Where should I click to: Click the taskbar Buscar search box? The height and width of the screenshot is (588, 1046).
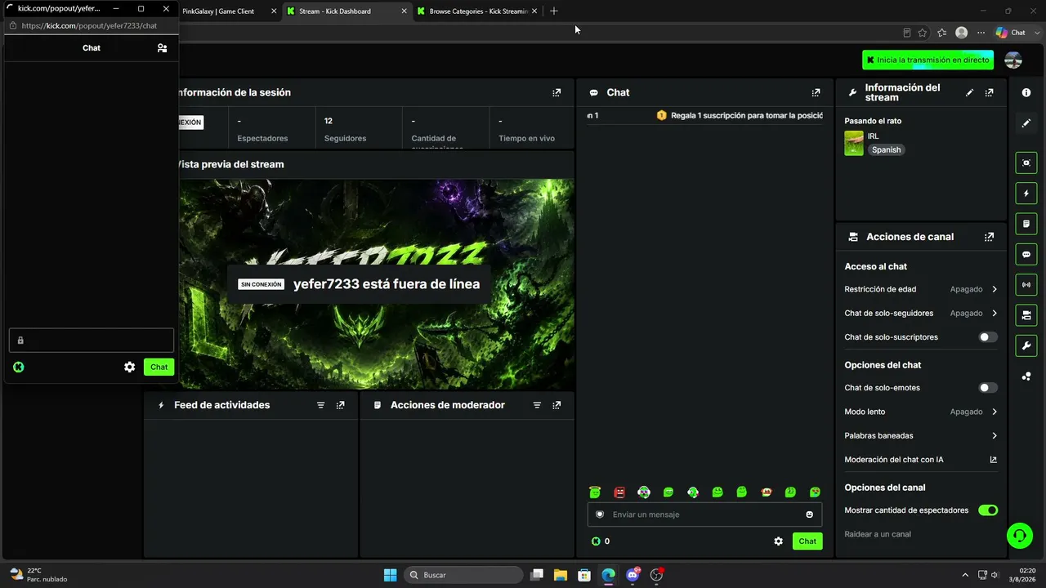click(464, 575)
